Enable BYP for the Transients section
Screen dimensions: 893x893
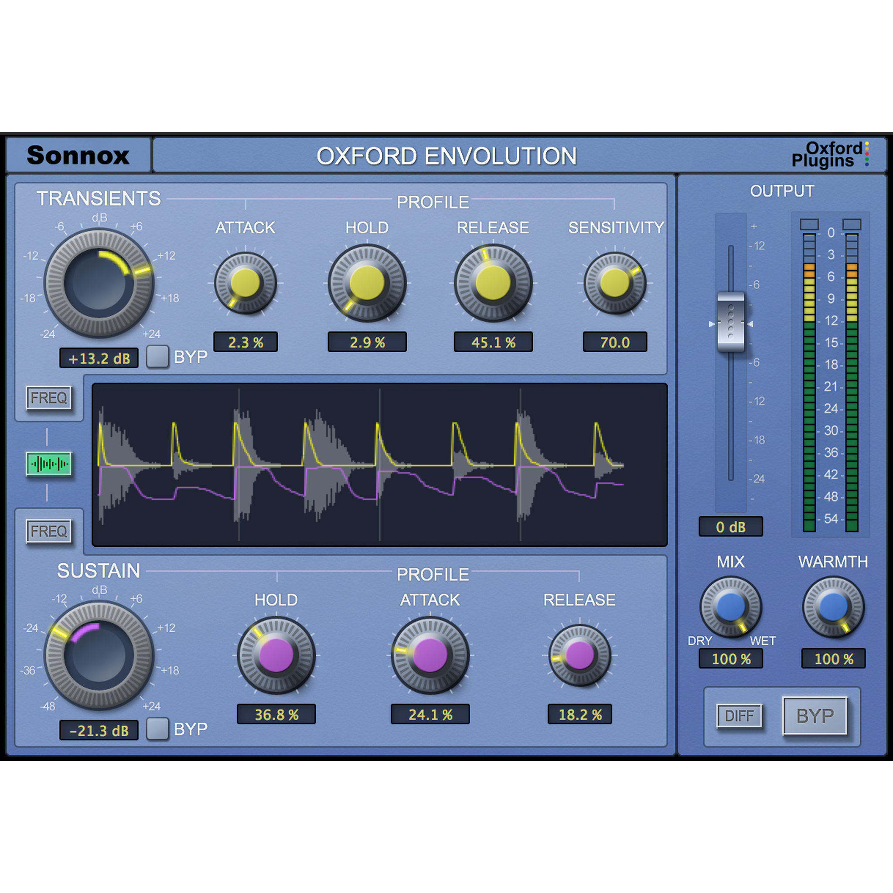[x=159, y=356]
